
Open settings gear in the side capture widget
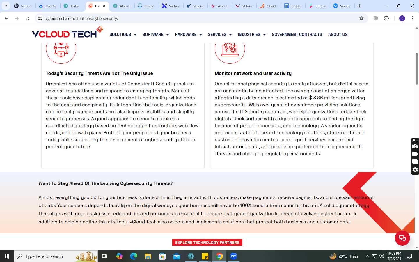(x=415, y=170)
